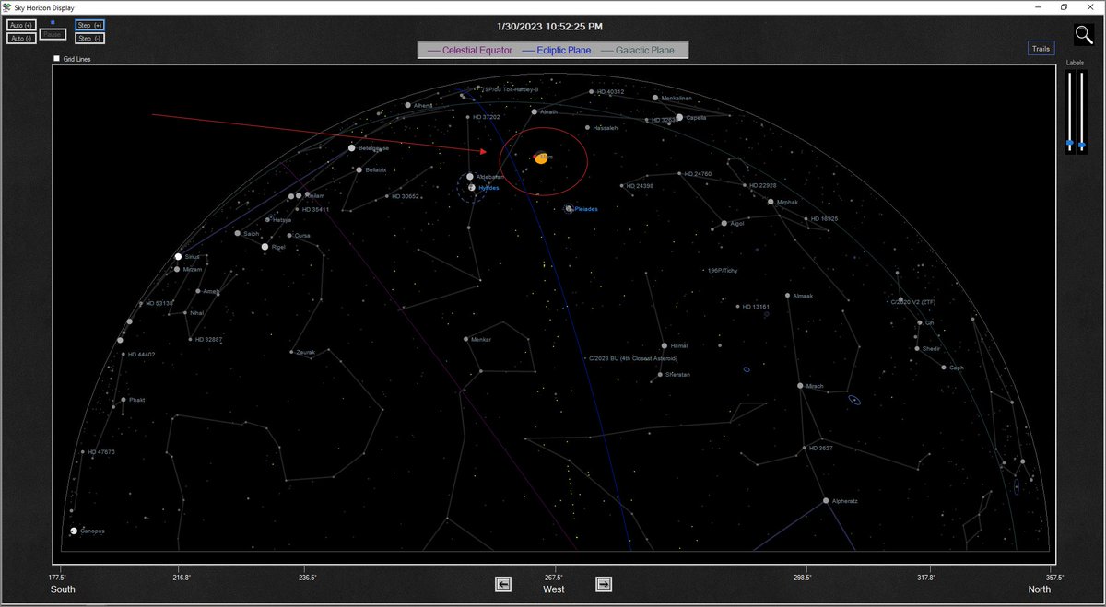Click the Pleiades cluster label

[x=586, y=209]
